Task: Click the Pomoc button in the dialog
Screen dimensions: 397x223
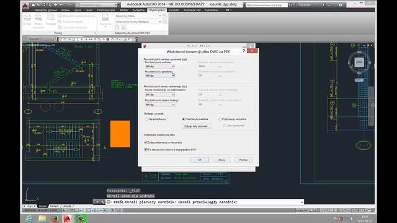Action: [243, 160]
